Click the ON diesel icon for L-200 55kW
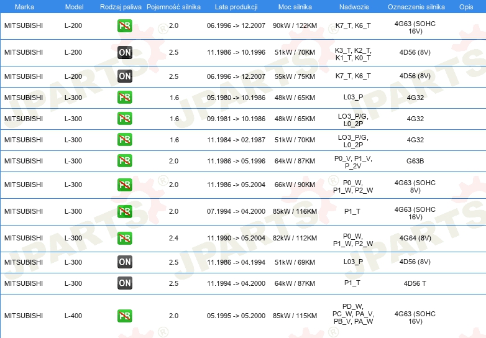This screenshot has height=338, width=486. pyautogui.click(x=124, y=76)
